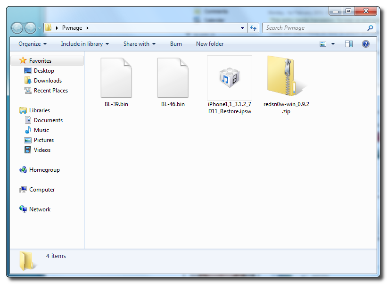The width and height of the screenshot is (387, 284).
Task: Click the BL-46.bin file name
Action: [x=173, y=104]
